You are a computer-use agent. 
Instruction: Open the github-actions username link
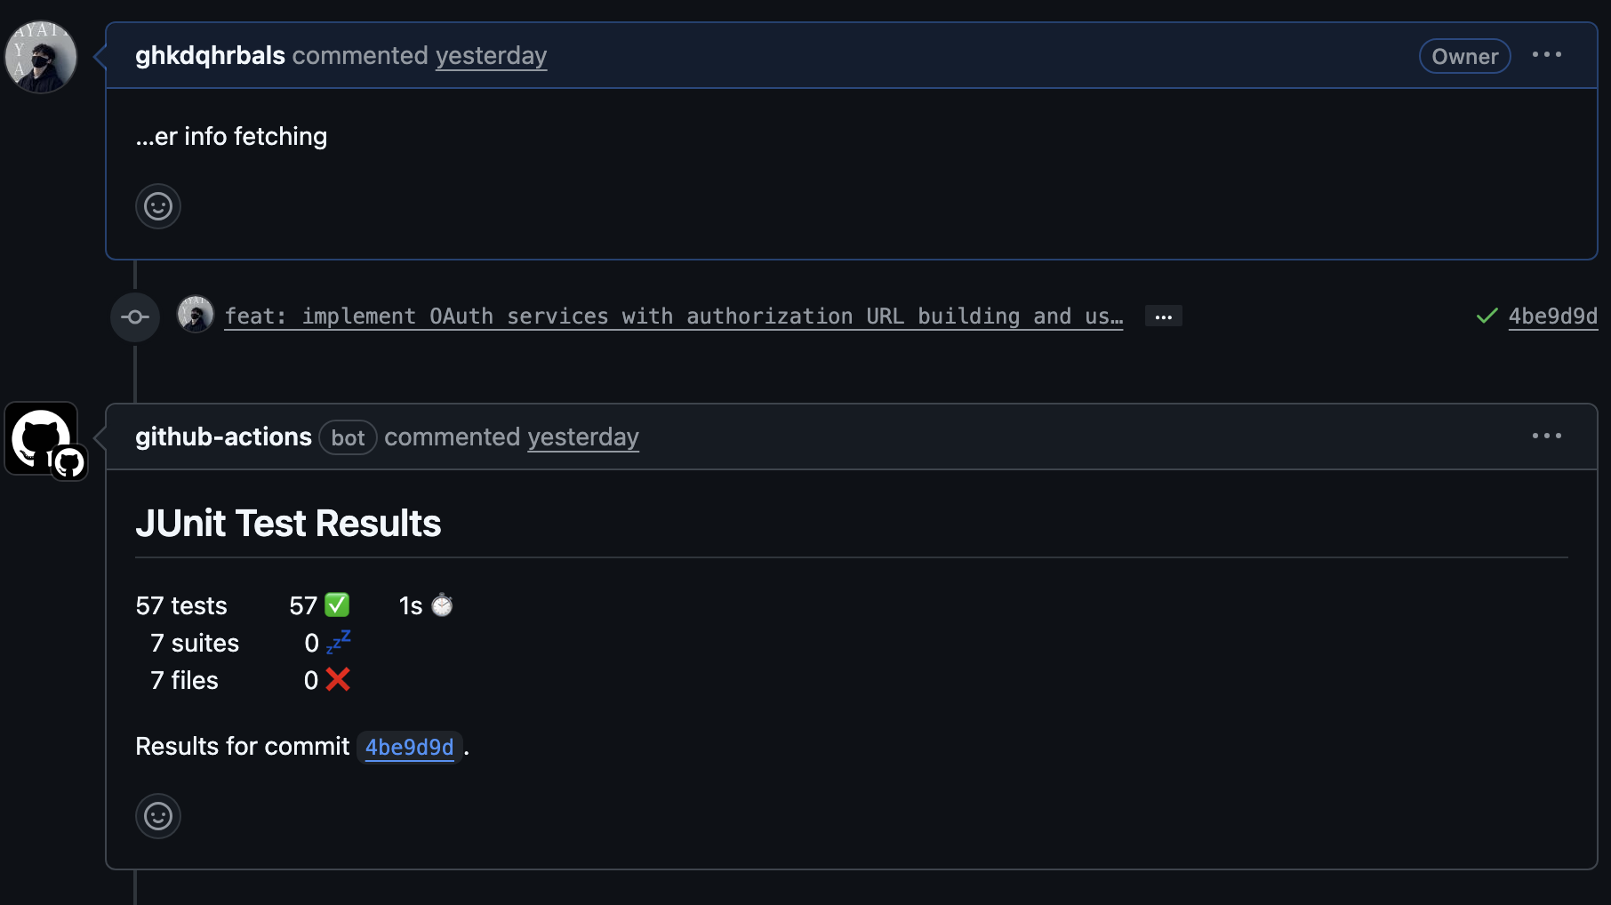(223, 437)
